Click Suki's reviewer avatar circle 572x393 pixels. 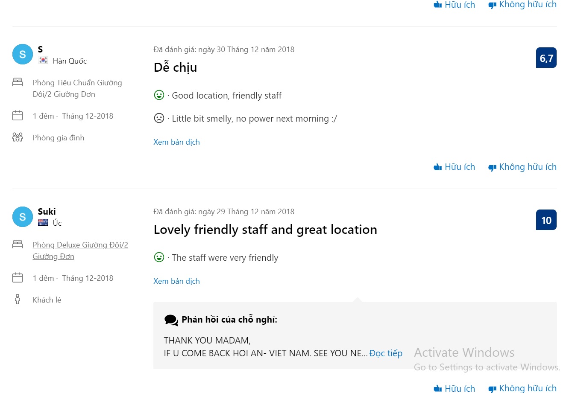(23, 217)
